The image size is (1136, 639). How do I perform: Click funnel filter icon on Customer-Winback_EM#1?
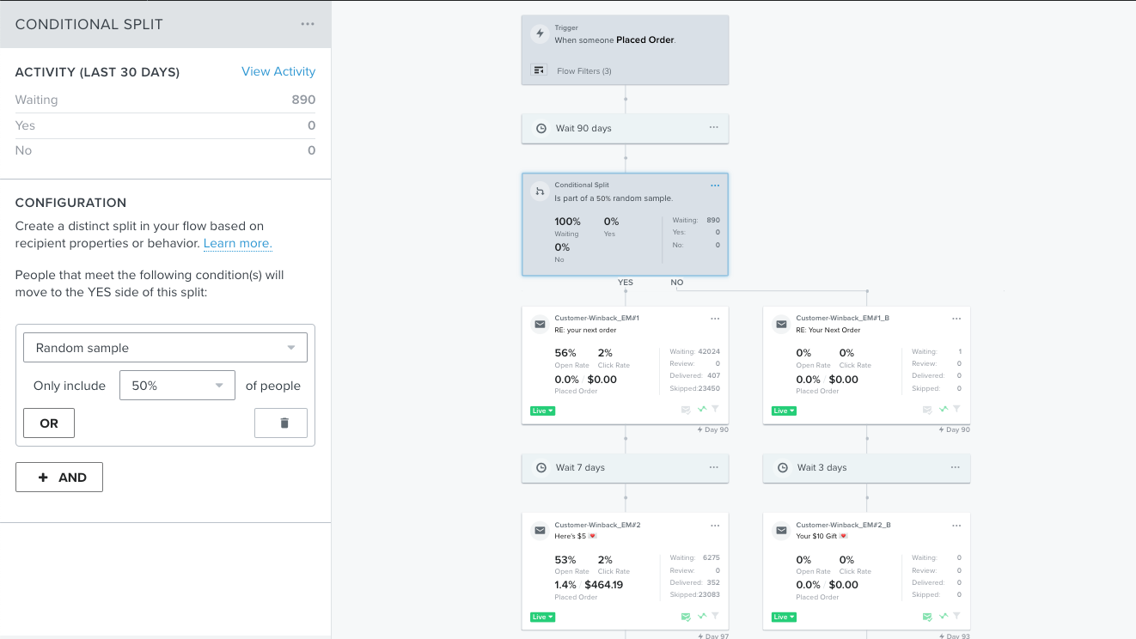715,410
